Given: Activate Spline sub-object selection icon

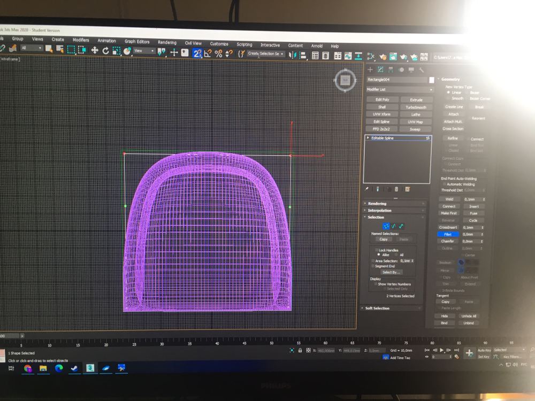Looking at the screenshot, I should (x=401, y=226).
